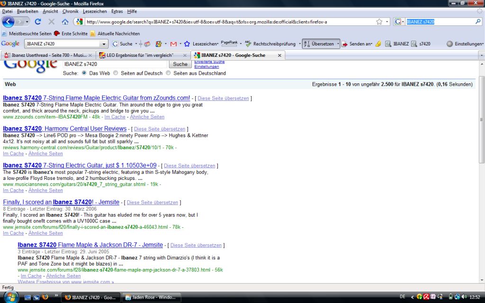Click the scroll down arrow of the page scrollbar

[x=482, y=280]
